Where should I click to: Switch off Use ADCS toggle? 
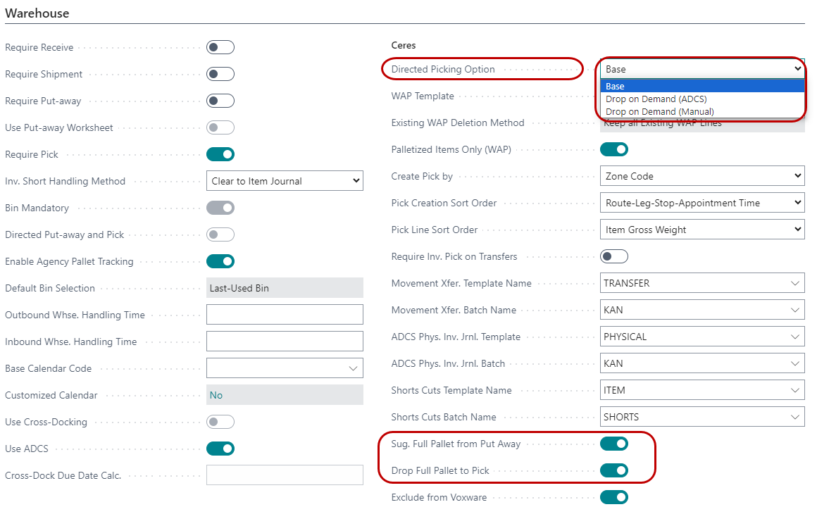(220, 449)
